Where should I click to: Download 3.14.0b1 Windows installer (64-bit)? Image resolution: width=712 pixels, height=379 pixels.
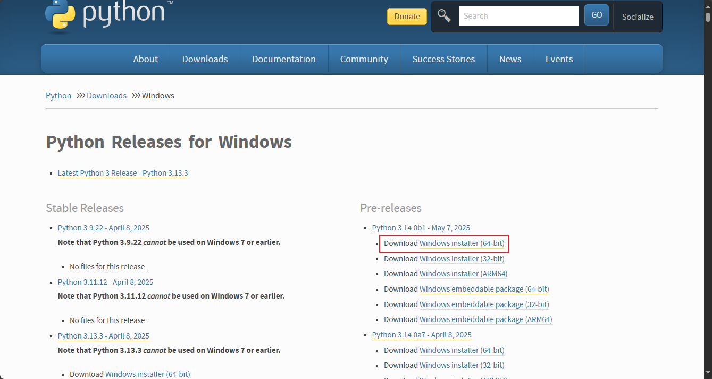click(x=462, y=244)
